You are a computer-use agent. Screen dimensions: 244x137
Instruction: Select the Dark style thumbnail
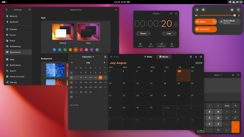(88, 32)
